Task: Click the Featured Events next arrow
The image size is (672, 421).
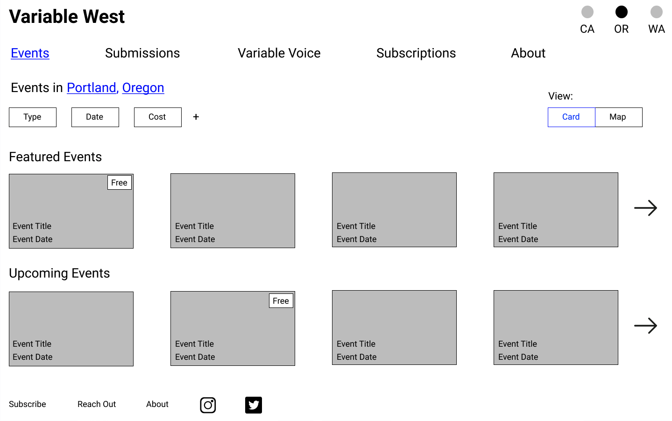Action: tap(645, 208)
